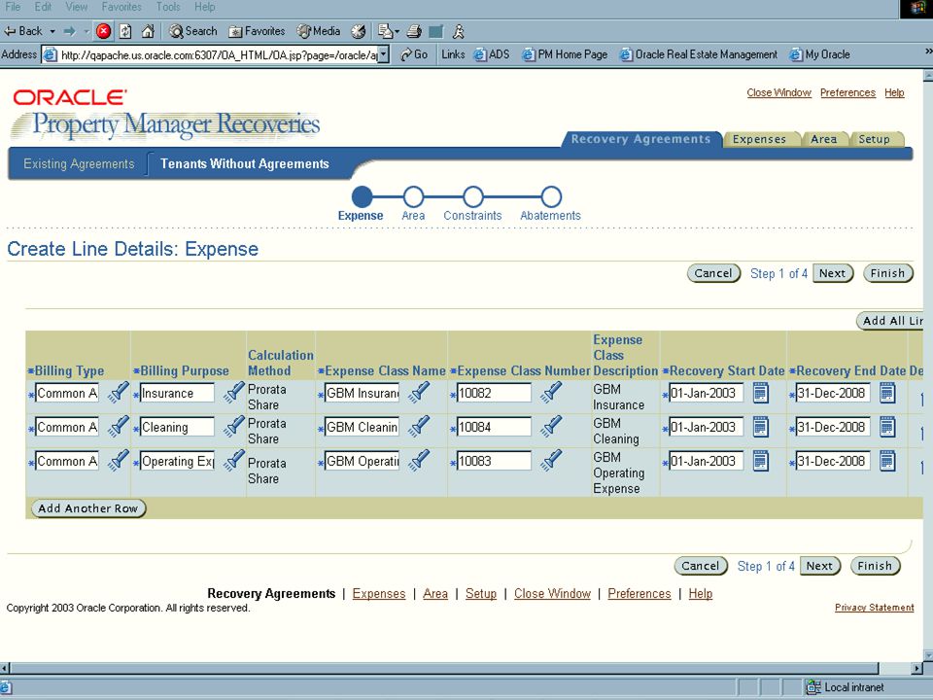Open the PM Home Page links shortcut
Screen dimensions: 933x700
point(565,54)
